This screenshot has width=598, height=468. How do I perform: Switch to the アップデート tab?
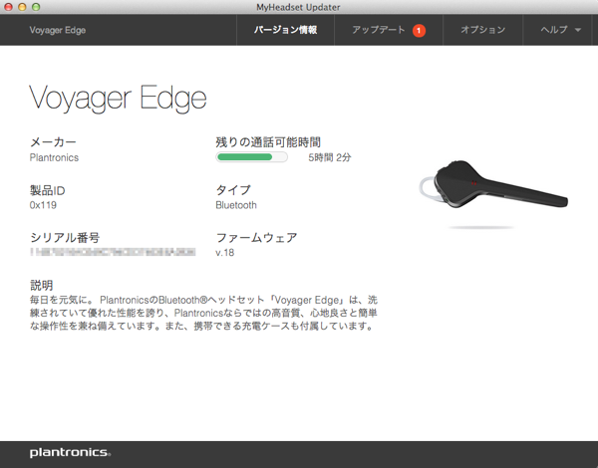(389, 30)
